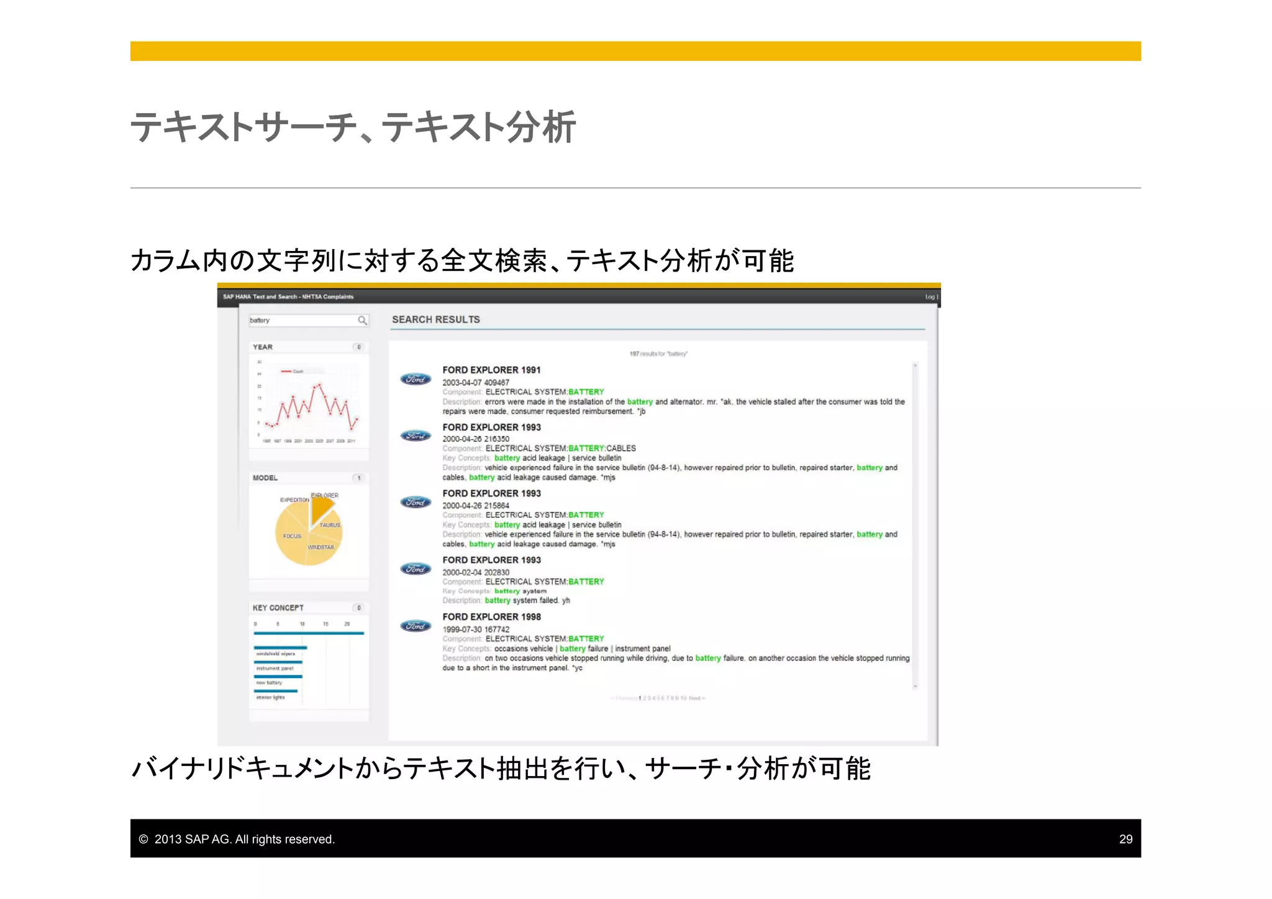Image resolution: width=1272 pixels, height=899 pixels.
Task: Click 'SAP HANA Text and Search' header title
Action: 288,297
